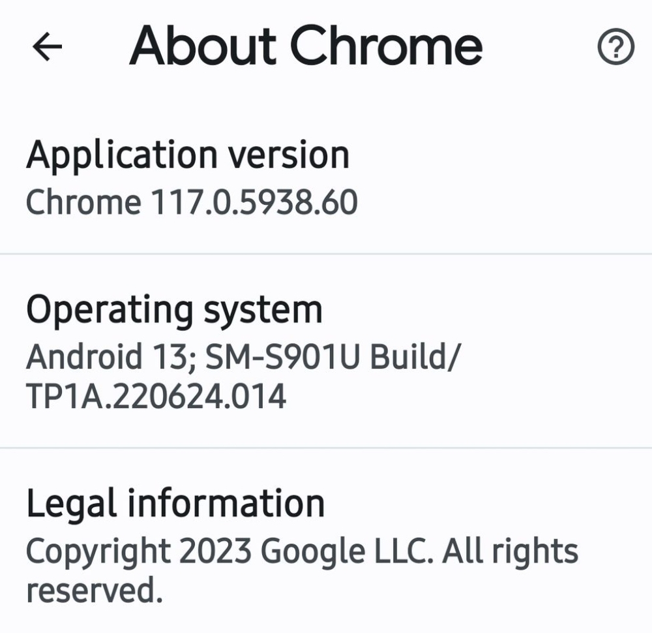Screen dimensions: 652x633
Task: Click the About Chrome page title
Action: click(x=306, y=46)
